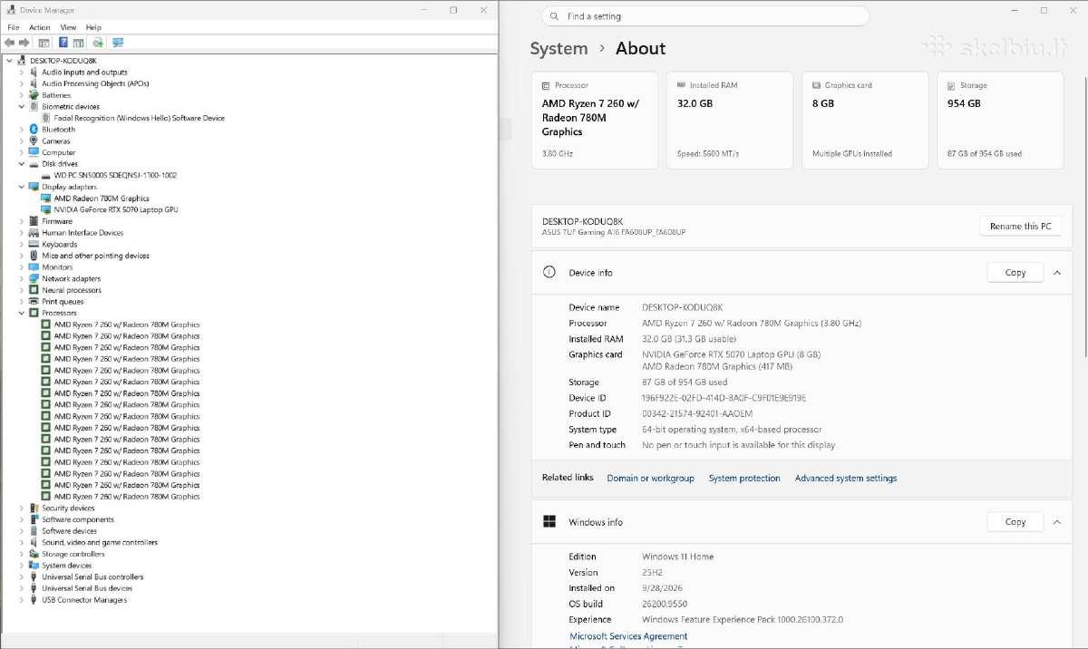
Task: Select WD PC SN5000S disk drive
Action: coord(115,175)
